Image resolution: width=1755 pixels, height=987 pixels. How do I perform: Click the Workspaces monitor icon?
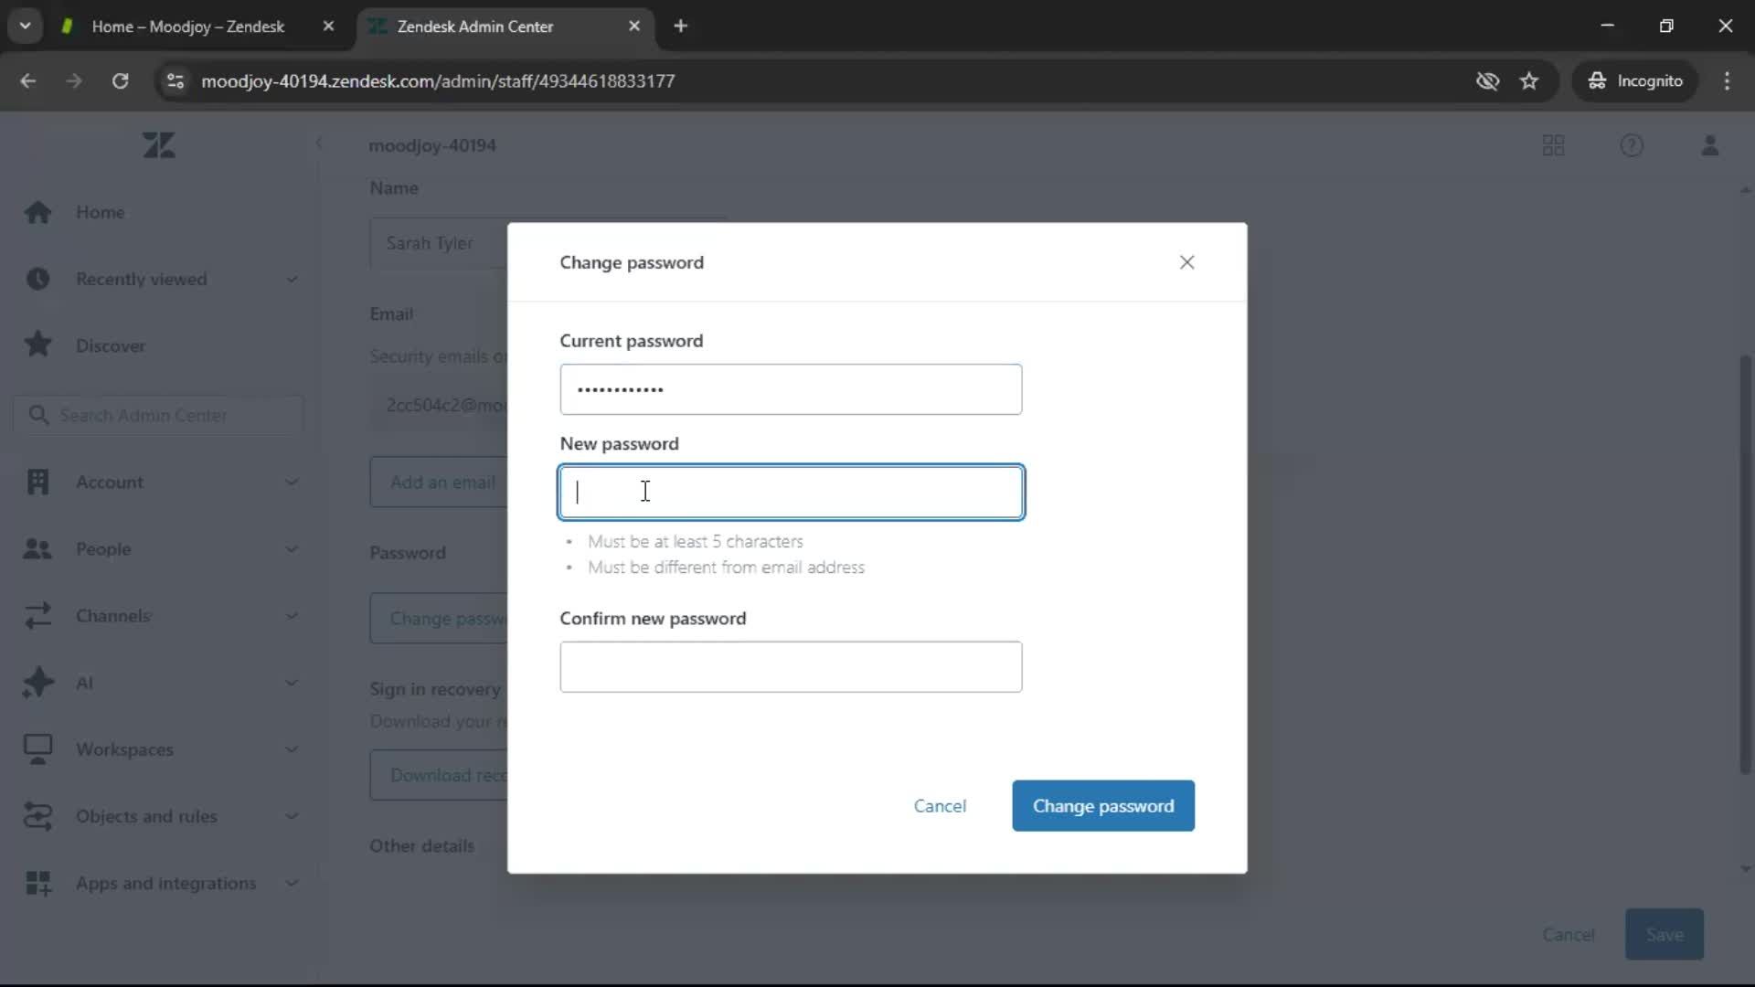point(37,749)
